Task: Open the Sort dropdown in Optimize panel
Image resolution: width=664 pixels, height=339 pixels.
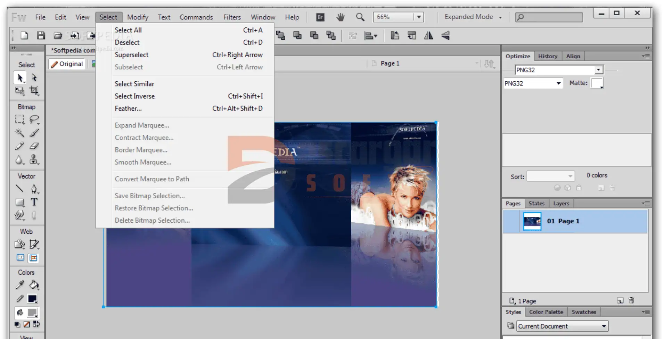Action: (551, 176)
